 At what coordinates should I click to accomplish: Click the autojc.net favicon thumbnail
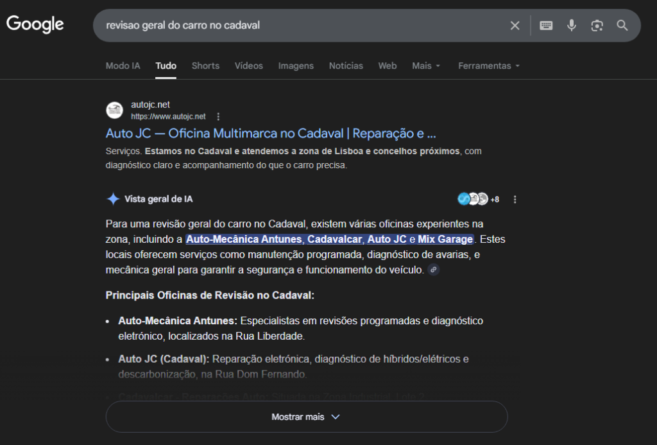[x=114, y=110]
